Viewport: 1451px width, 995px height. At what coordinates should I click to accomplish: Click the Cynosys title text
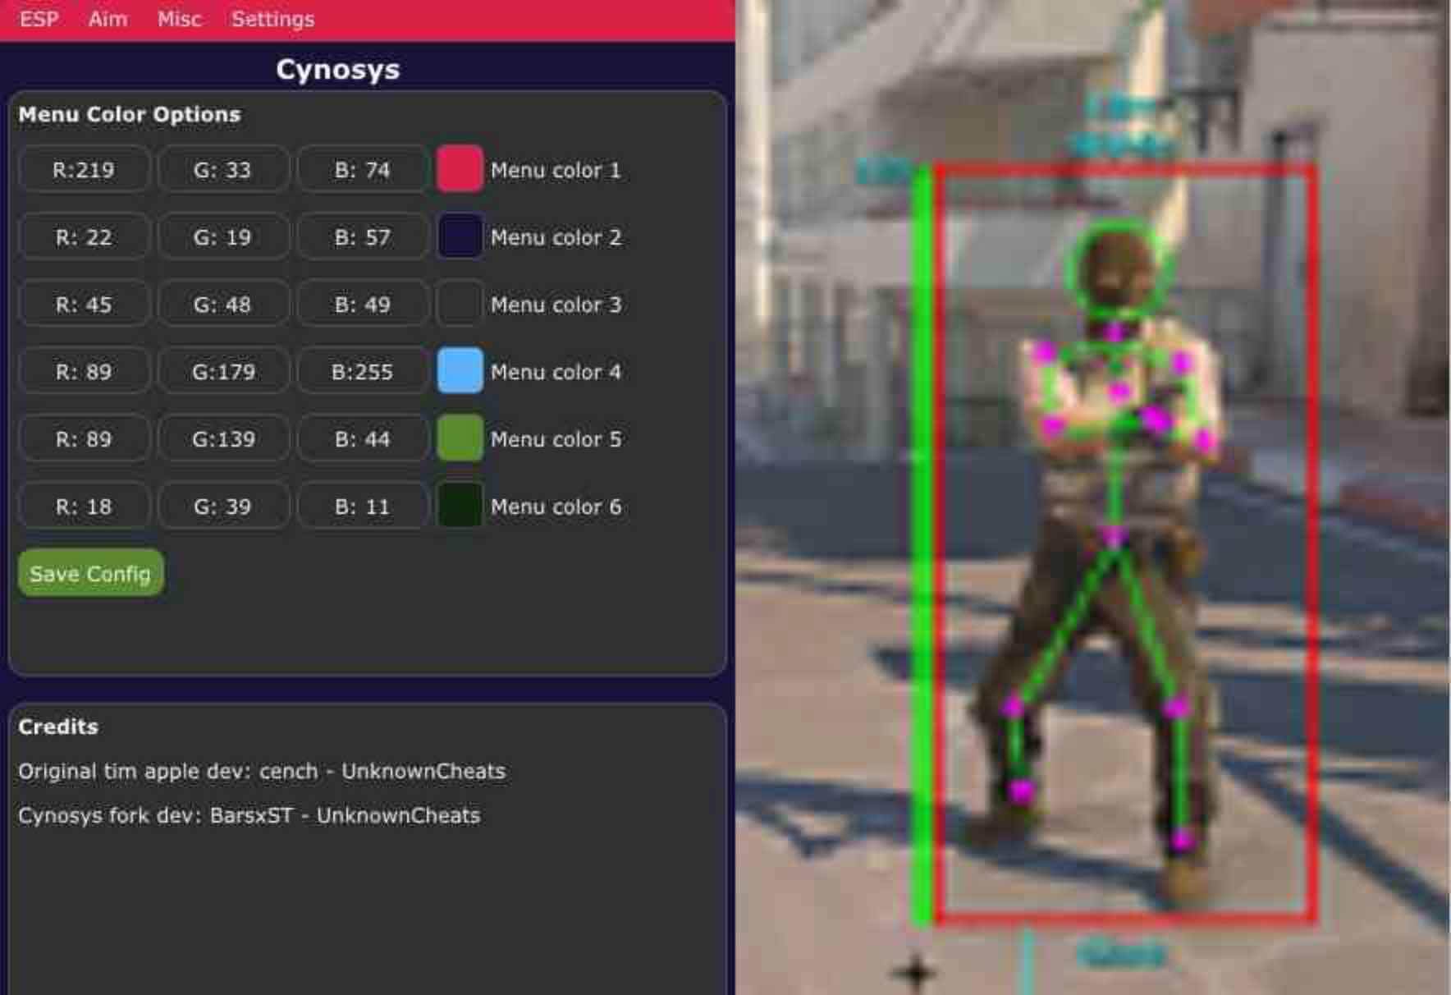[x=337, y=70]
